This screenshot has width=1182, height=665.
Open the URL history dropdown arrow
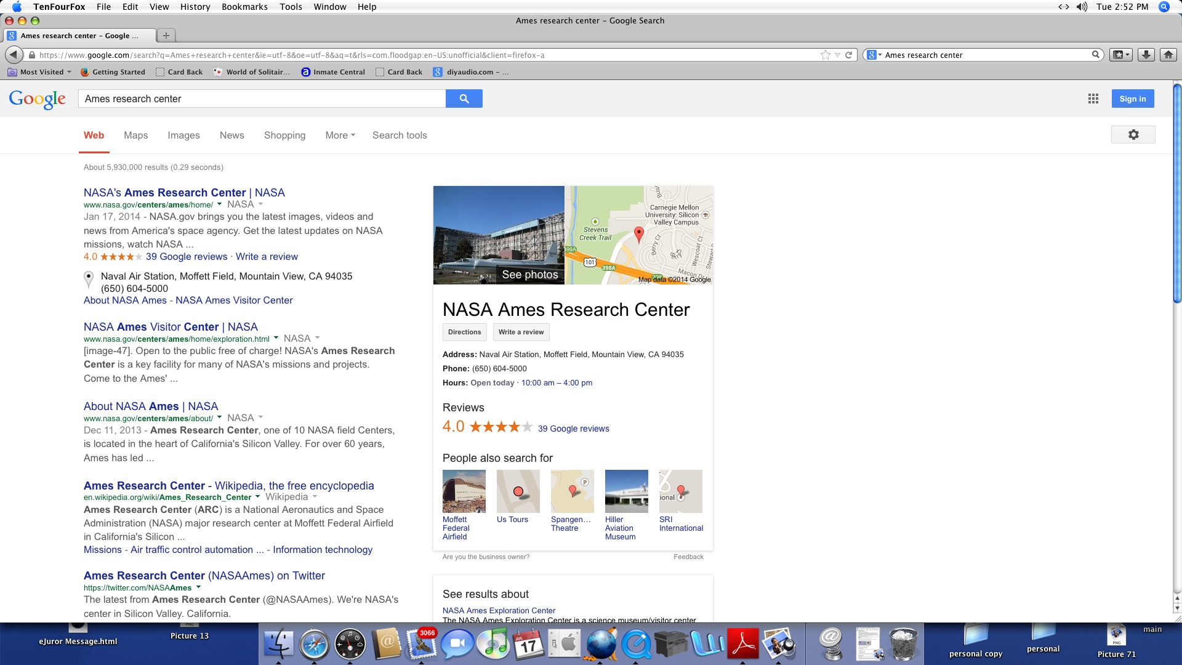[x=837, y=55]
